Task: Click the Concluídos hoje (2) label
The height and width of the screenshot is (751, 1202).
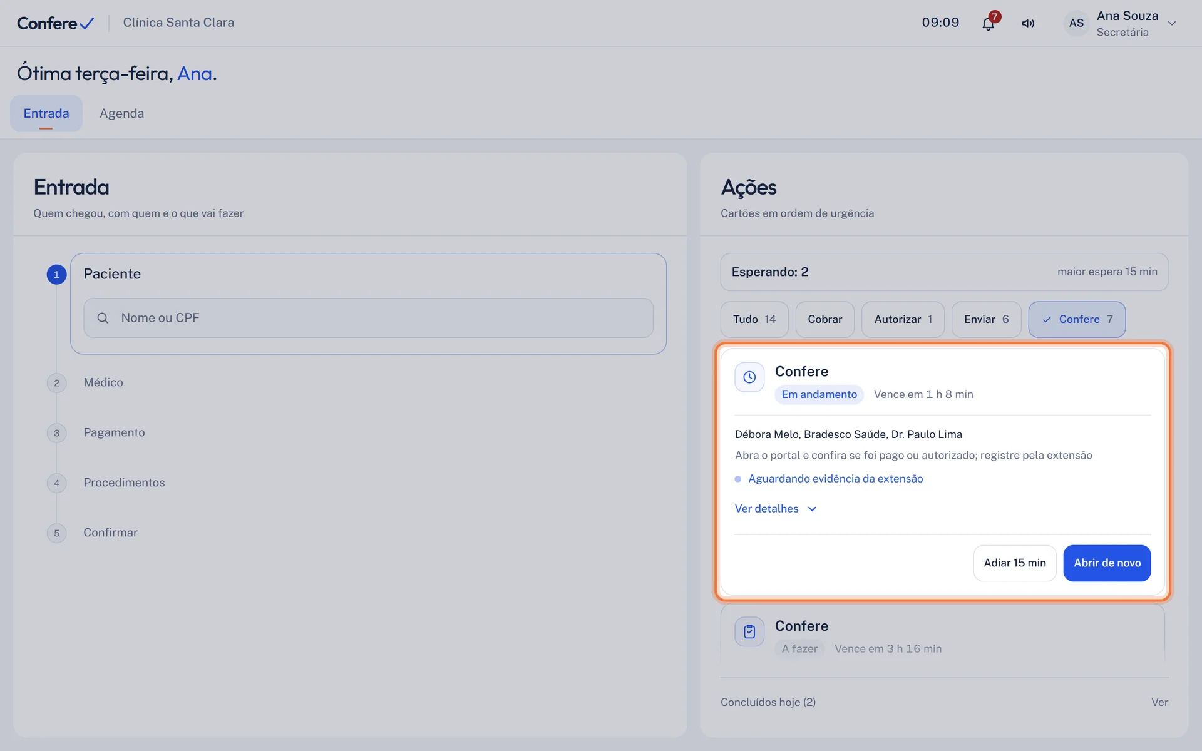Action: pyautogui.click(x=768, y=702)
